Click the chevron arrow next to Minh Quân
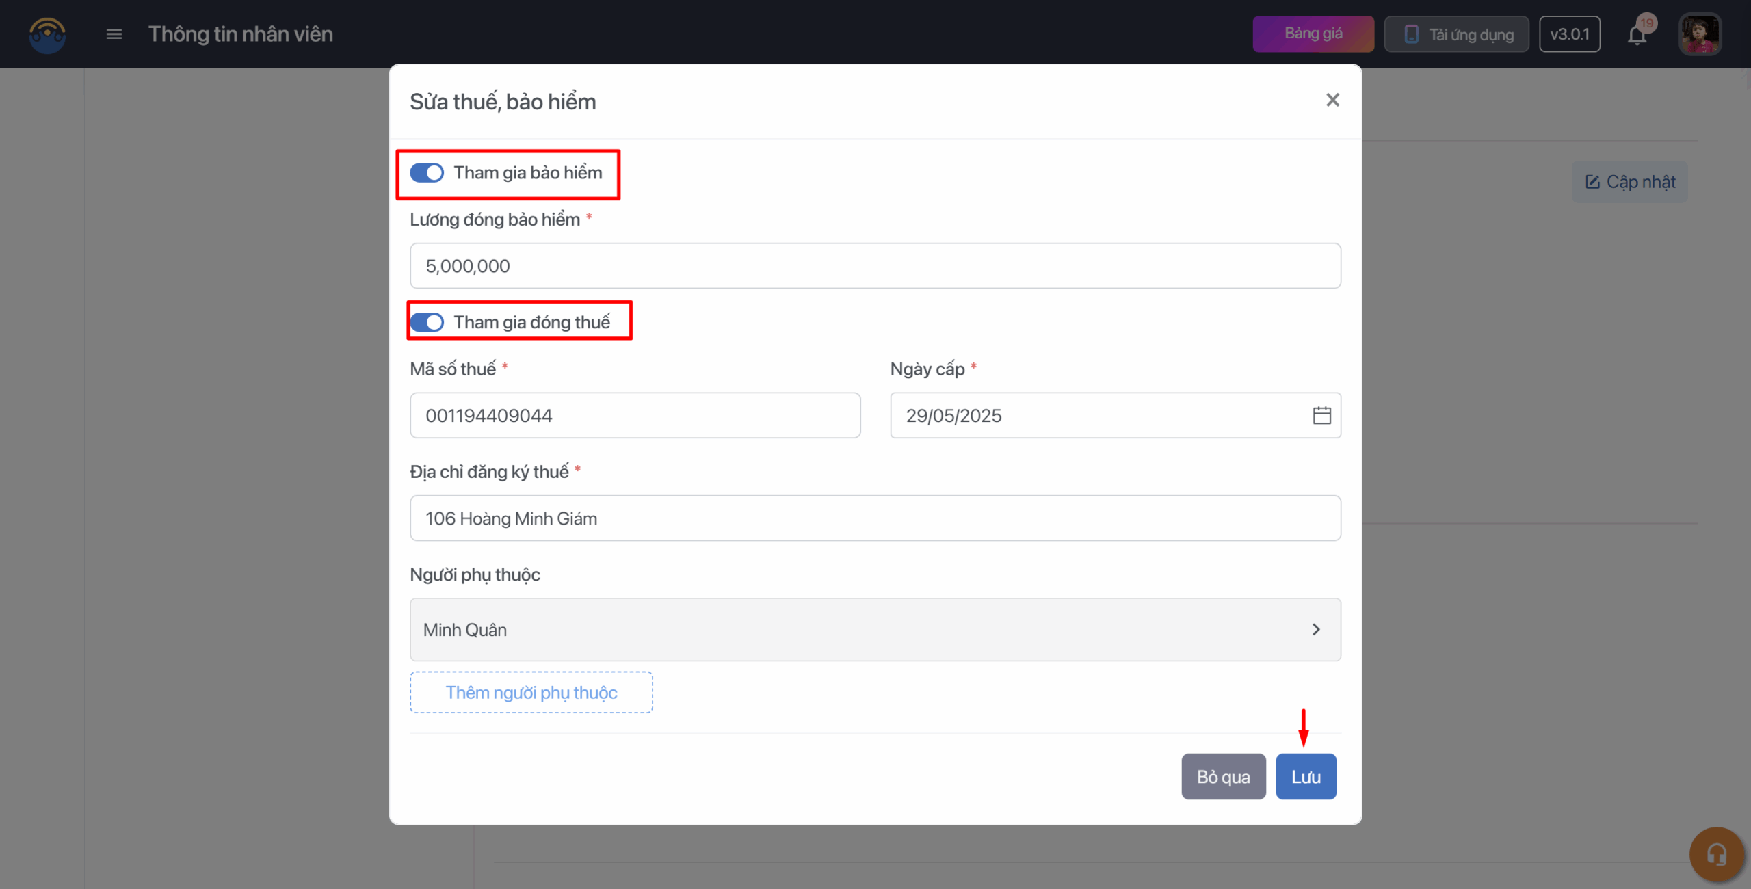Image resolution: width=1751 pixels, height=889 pixels. coord(1316,629)
